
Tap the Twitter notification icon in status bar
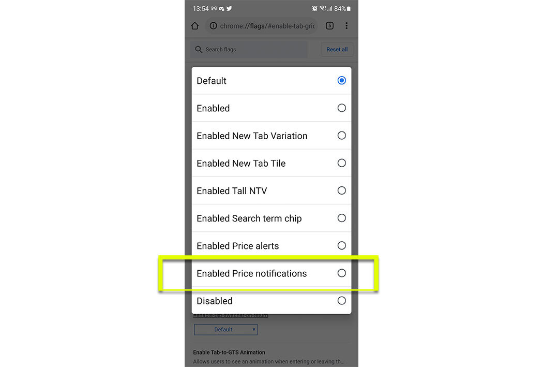pyautogui.click(x=229, y=8)
